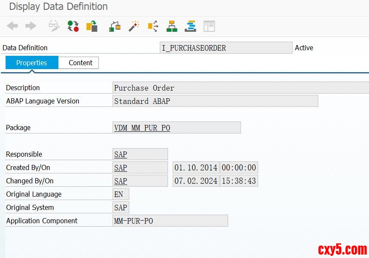Screen dimensions: 369x258
Task: Click the Application Component MM-PUR-PO field
Action: point(170,221)
